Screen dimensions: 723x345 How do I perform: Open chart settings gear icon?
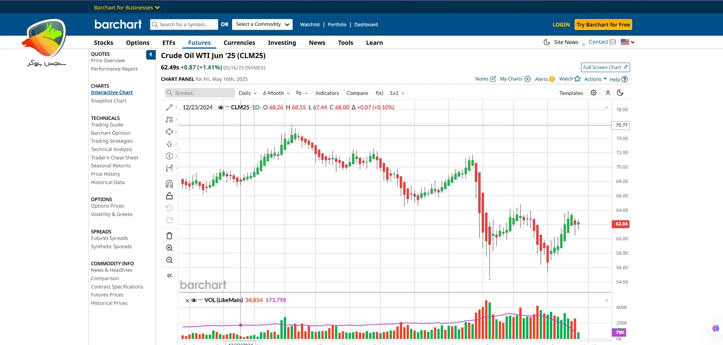[x=594, y=93]
